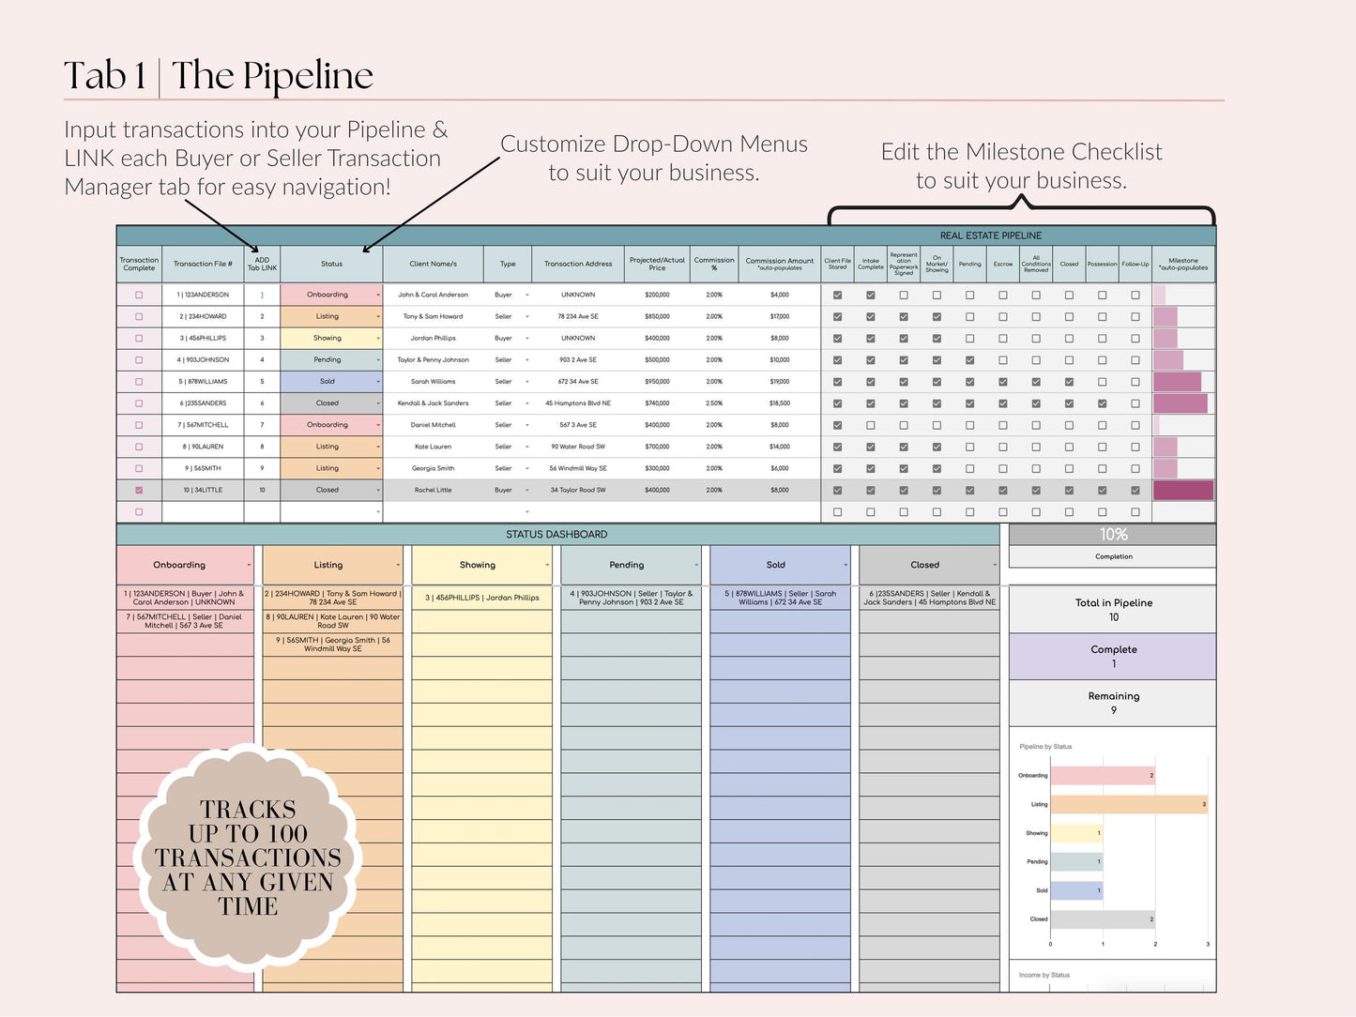1356x1017 pixels.
Task: Select dashboard entry for 235SANDERS under Closed
Action: pyautogui.click(x=929, y=598)
